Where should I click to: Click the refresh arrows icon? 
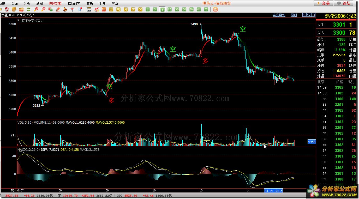(x=29, y=9)
